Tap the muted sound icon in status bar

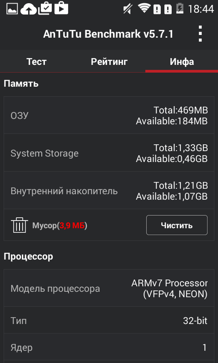point(128,9)
